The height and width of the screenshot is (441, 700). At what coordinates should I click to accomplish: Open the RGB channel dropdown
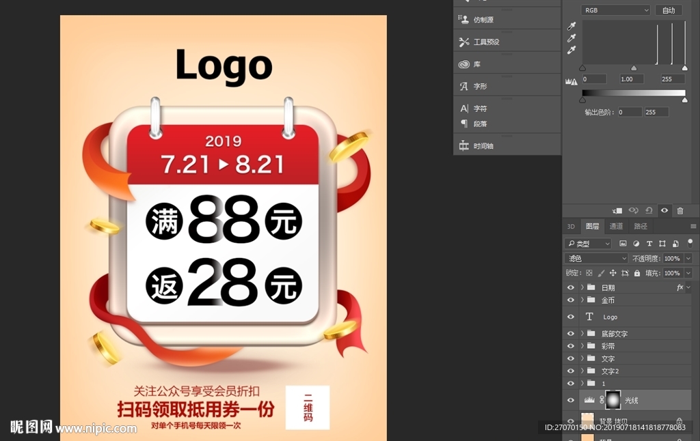(615, 10)
